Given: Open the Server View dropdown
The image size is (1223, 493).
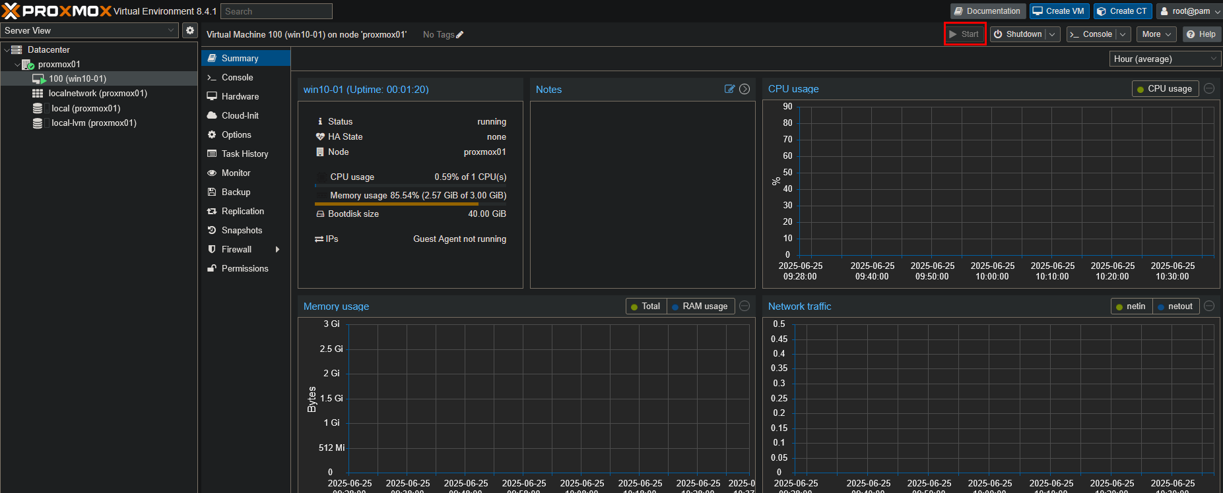Looking at the screenshot, I should [x=90, y=30].
